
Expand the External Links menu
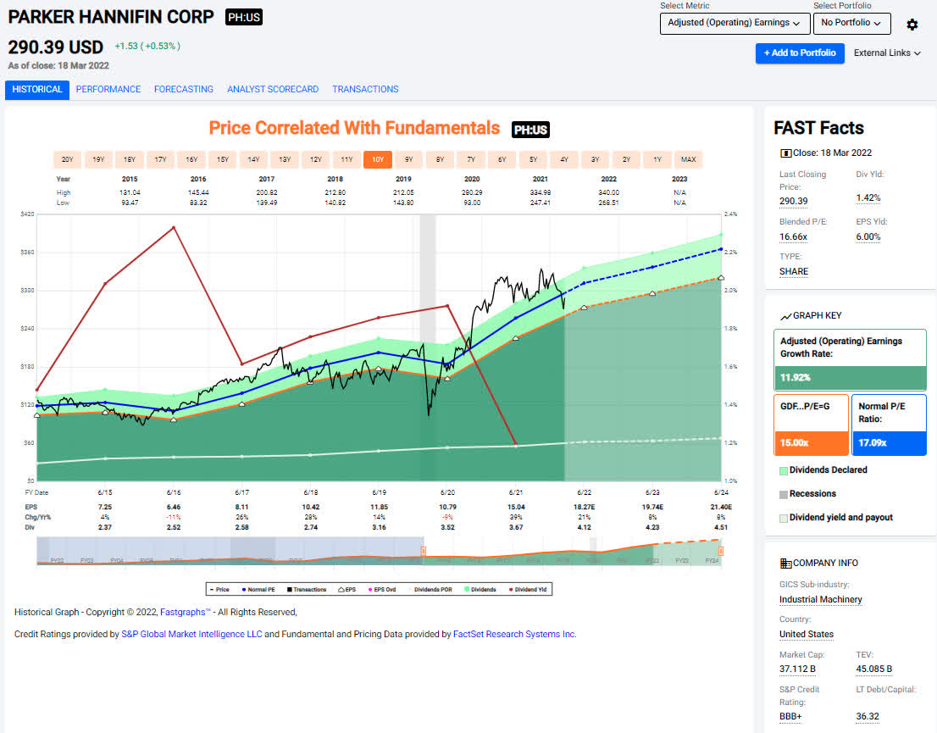coord(887,53)
